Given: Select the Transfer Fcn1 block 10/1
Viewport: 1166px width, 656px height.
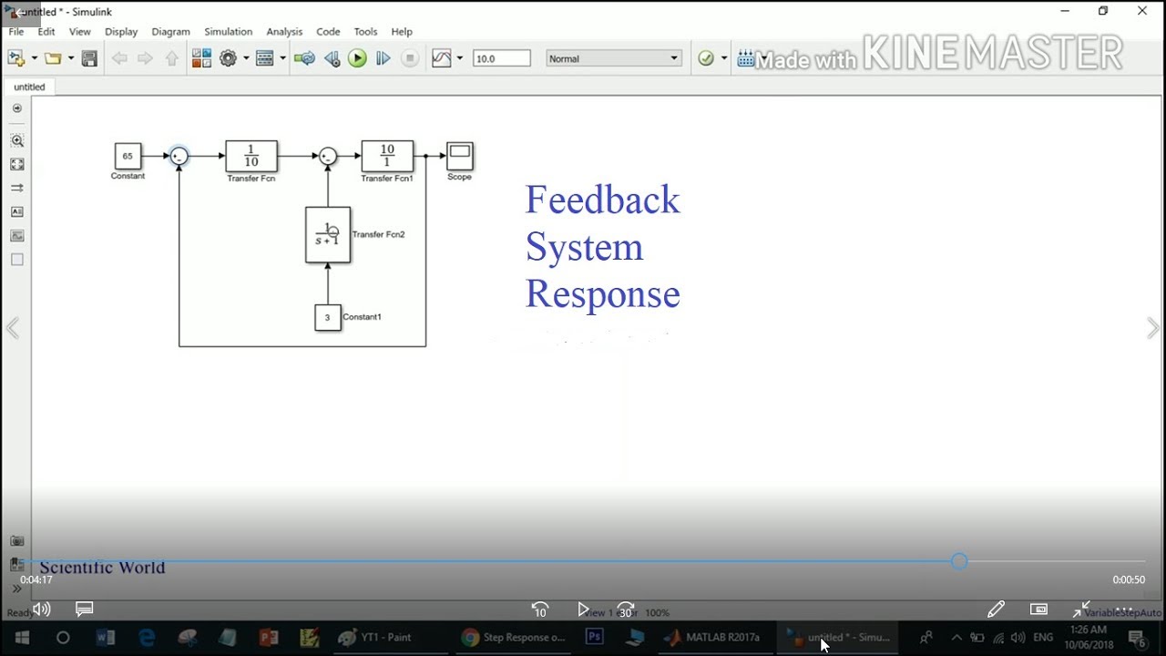Looking at the screenshot, I should pyautogui.click(x=387, y=157).
